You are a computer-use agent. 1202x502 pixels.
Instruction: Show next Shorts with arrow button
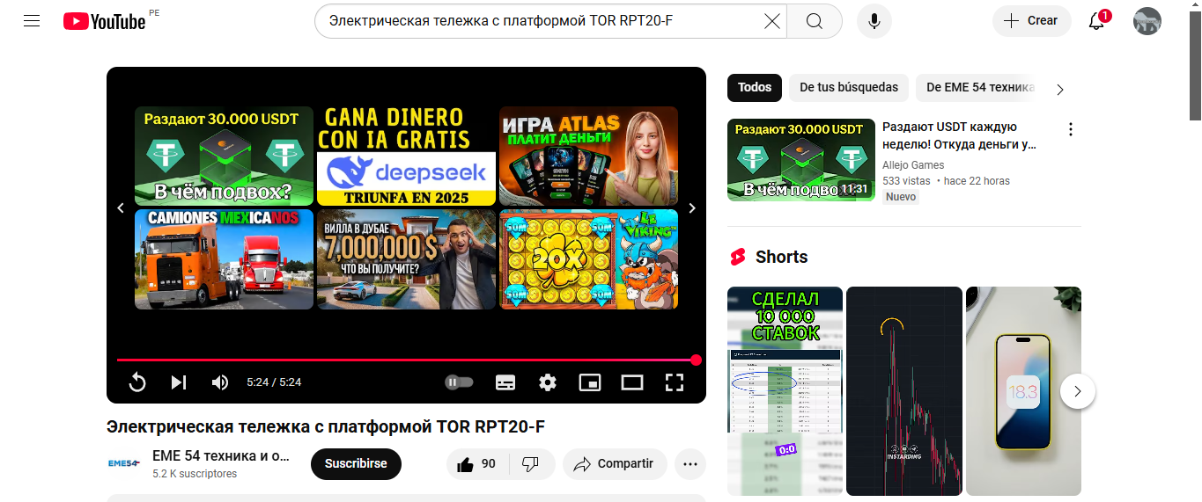[1078, 391]
